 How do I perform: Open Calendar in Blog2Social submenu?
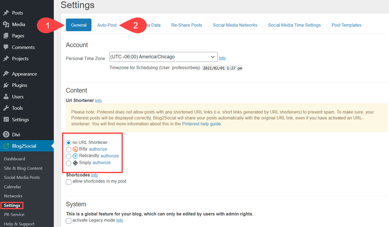[13, 187]
